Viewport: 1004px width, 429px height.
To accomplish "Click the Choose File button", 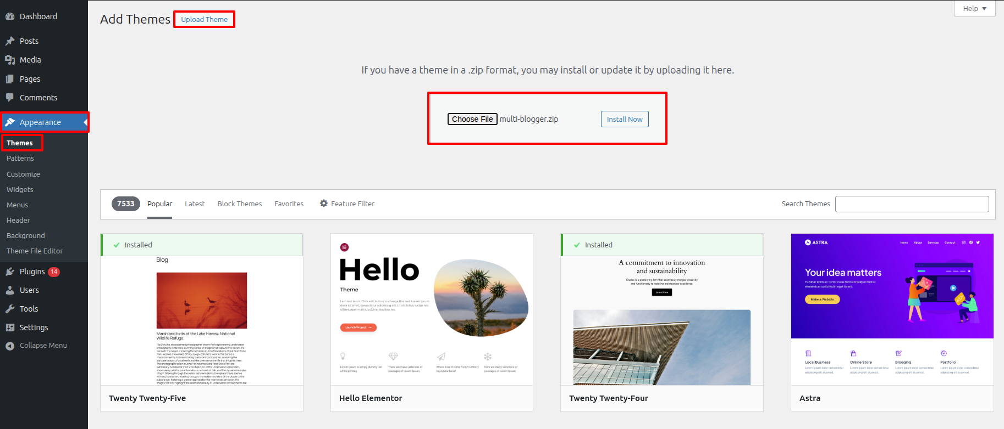I will pos(472,119).
